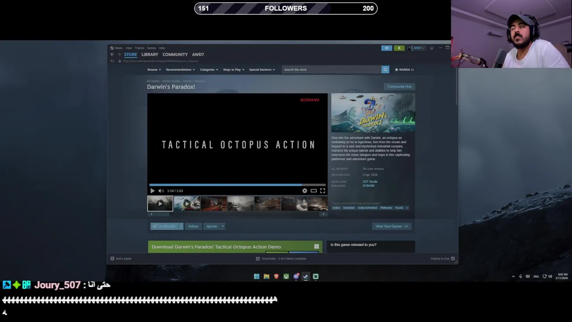The image size is (572, 322).
Task: Click the Adventure tag
Action: (349, 208)
